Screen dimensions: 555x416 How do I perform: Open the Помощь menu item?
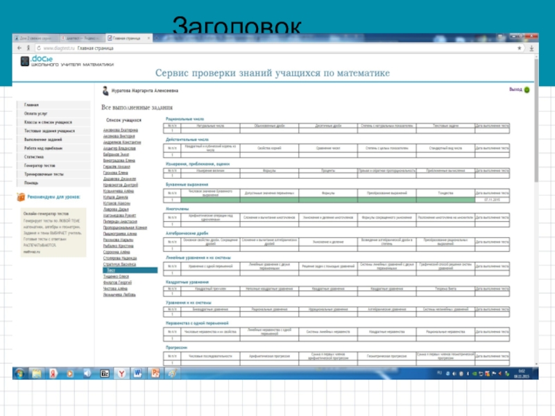pyautogui.click(x=53, y=183)
